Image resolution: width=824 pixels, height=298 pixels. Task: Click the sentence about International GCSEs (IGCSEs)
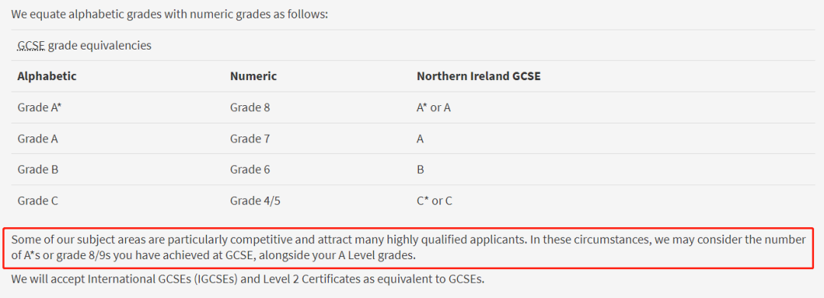click(x=247, y=279)
